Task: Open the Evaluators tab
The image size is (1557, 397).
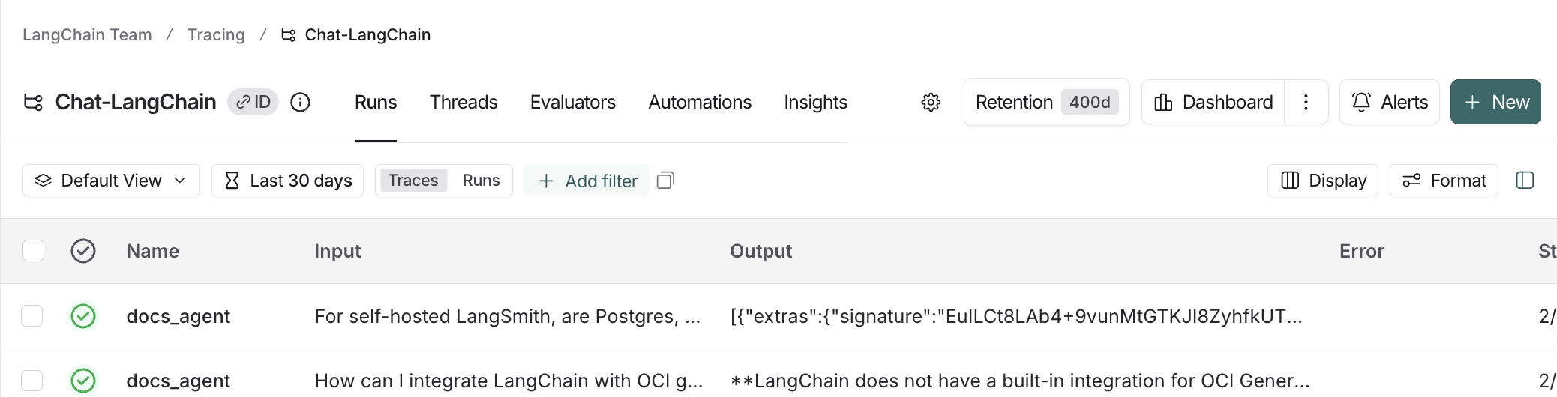Action: pos(573,102)
